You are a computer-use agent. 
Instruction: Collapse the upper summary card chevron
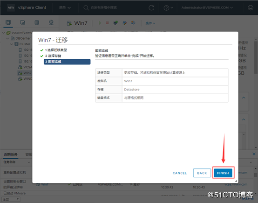point(244,98)
